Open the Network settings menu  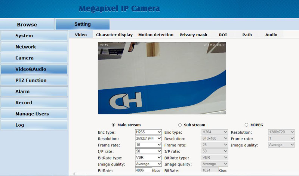coord(34,47)
